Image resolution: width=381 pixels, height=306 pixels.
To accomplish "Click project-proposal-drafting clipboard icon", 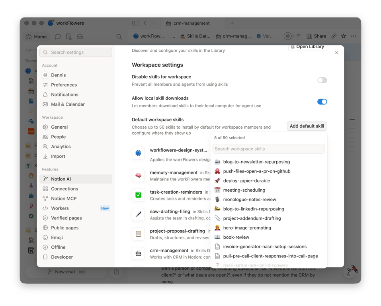I will 138,234.
